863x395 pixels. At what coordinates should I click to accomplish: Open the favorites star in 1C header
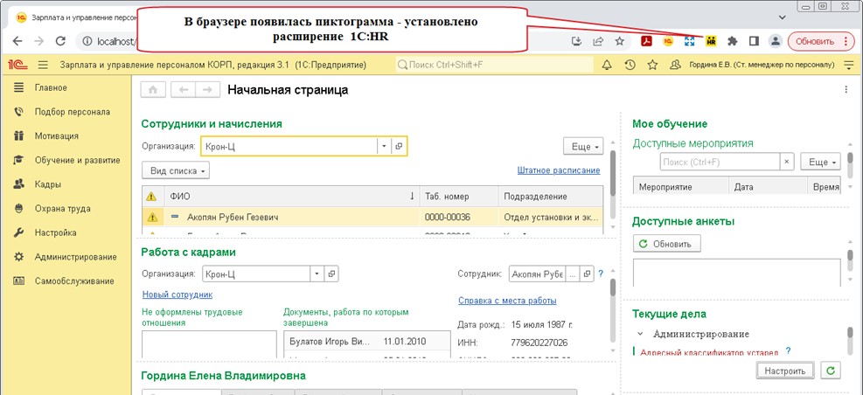(x=653, y=65)
